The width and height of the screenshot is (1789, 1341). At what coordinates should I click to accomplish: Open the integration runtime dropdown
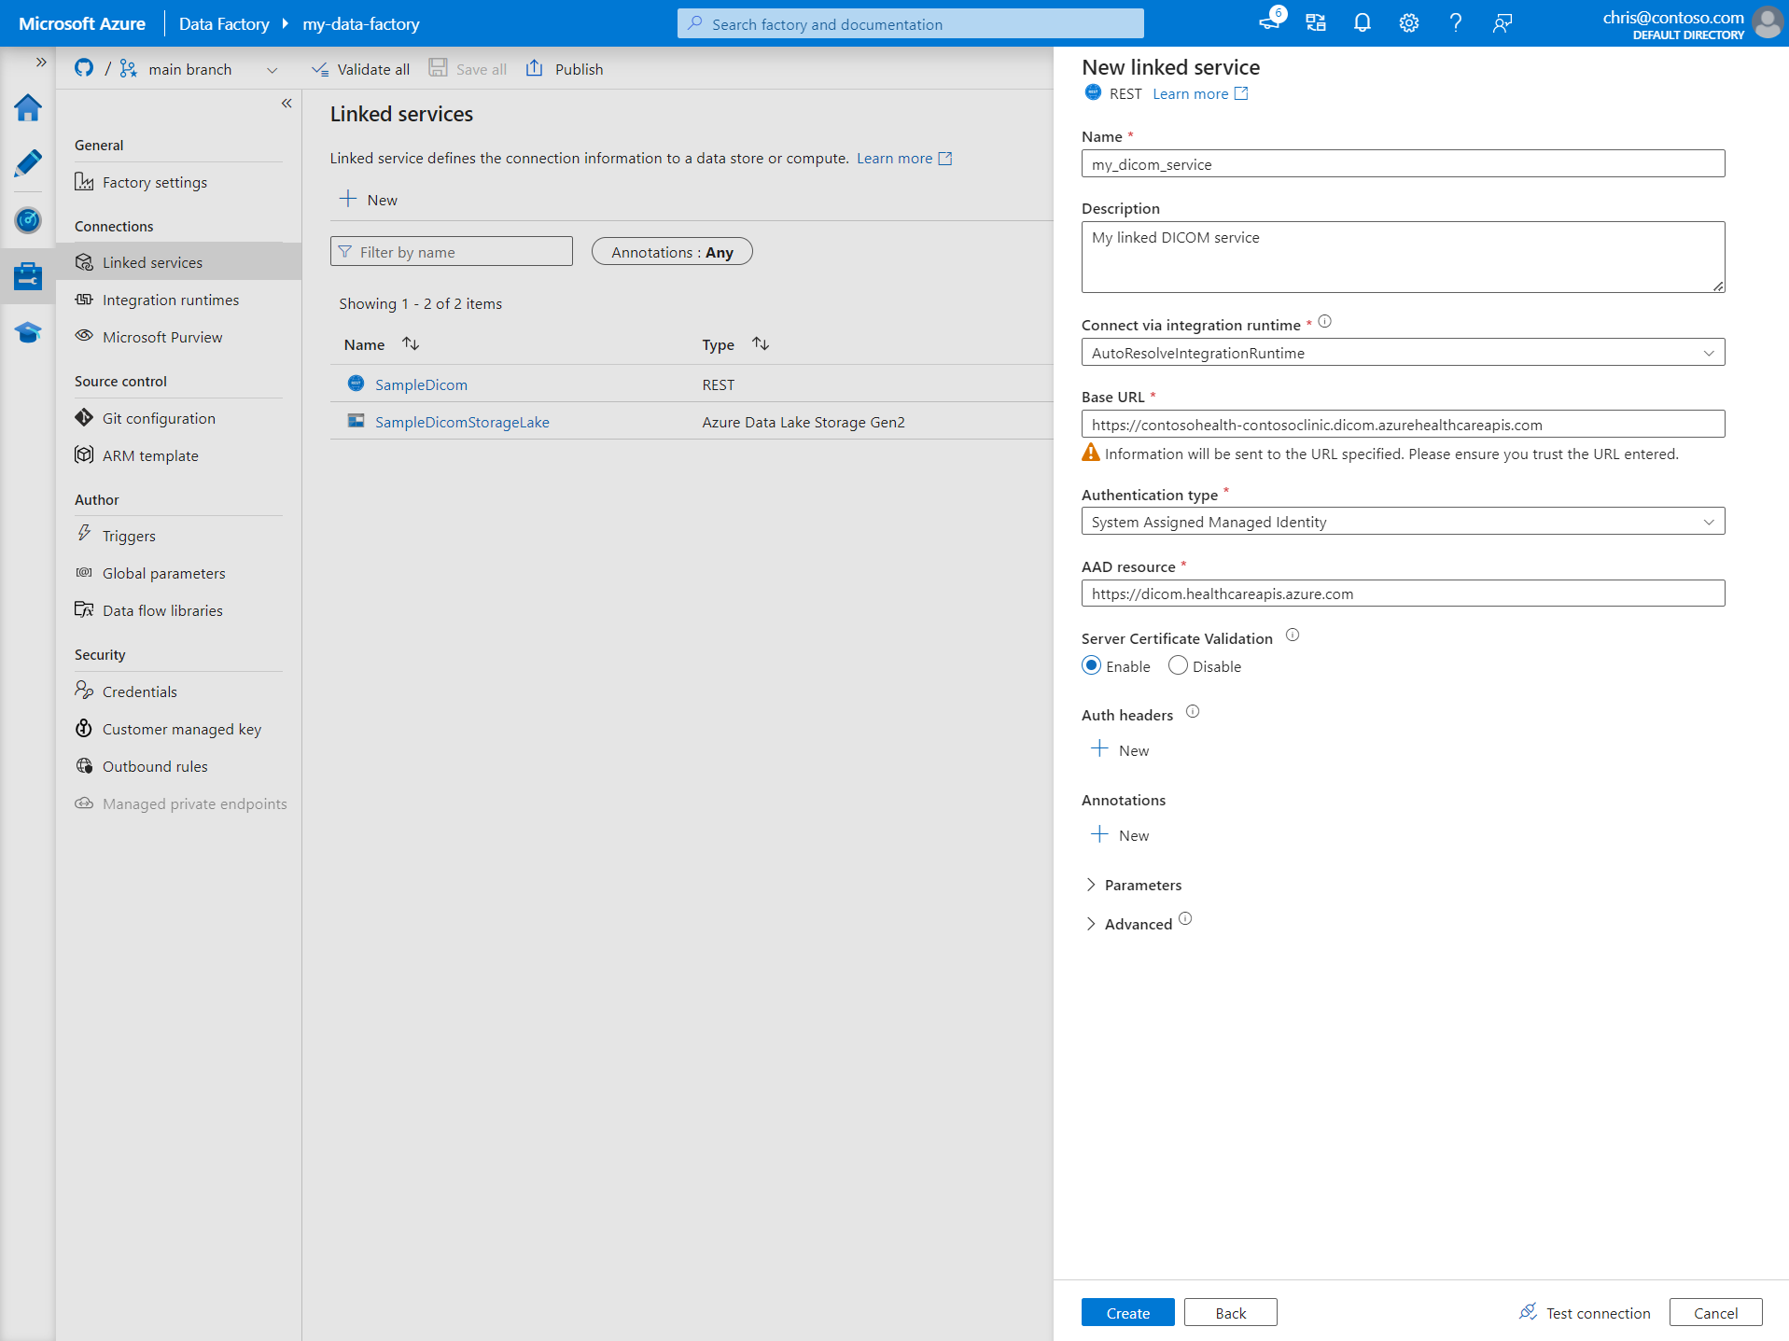[x=1402, y=353]
